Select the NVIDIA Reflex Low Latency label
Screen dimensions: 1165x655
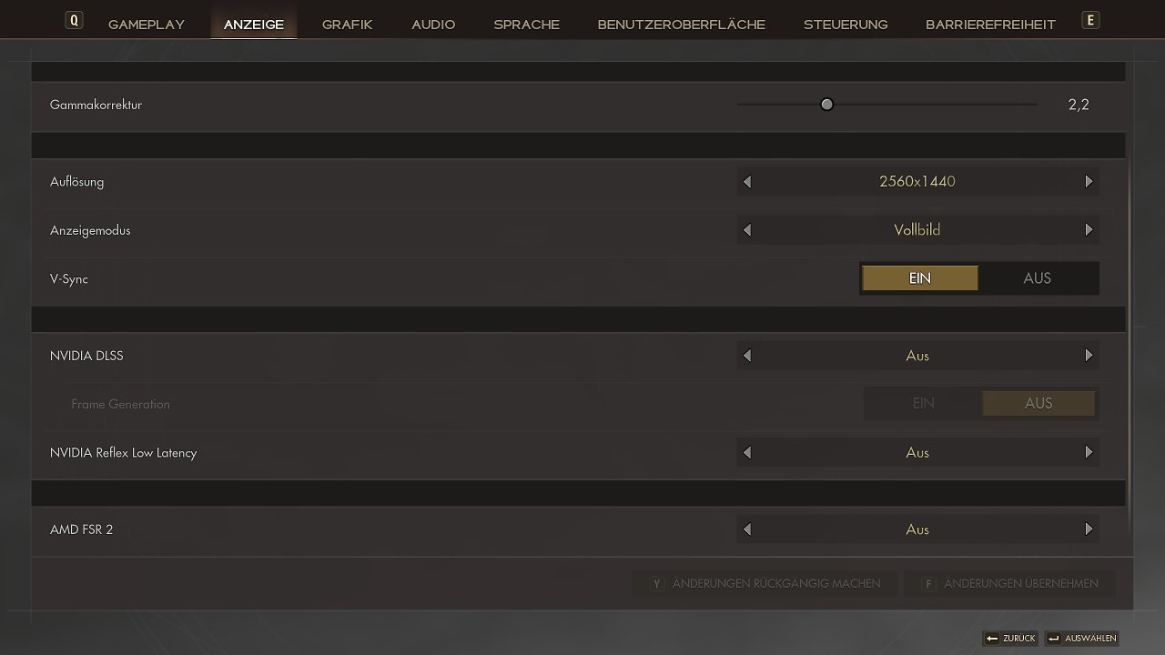[x=124, y=453]
